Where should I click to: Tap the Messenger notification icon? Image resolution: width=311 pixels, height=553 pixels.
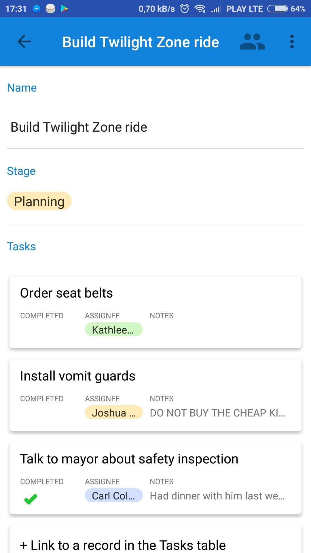click(37, 9)
